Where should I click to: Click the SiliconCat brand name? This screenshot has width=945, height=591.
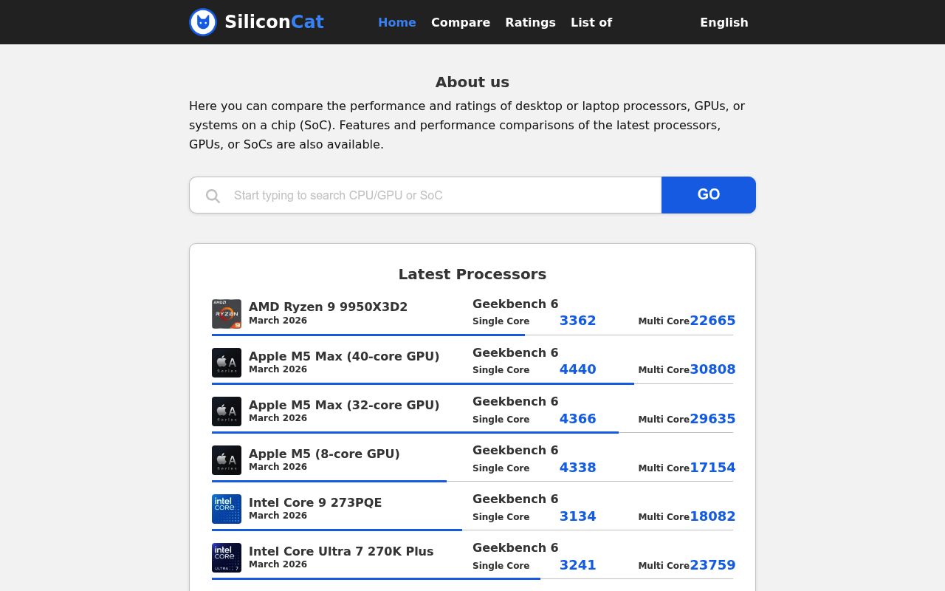(x=275, y=22)
